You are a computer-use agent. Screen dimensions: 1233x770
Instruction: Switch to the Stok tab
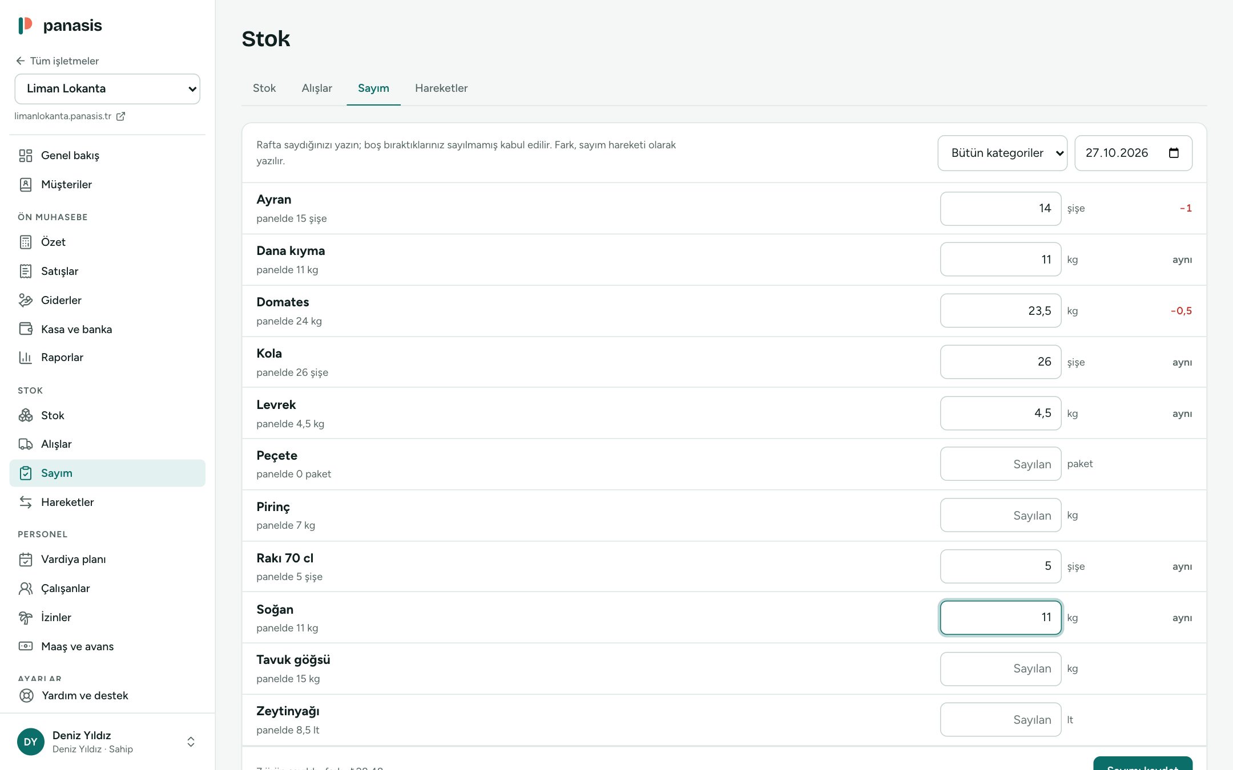pos(264,88)
